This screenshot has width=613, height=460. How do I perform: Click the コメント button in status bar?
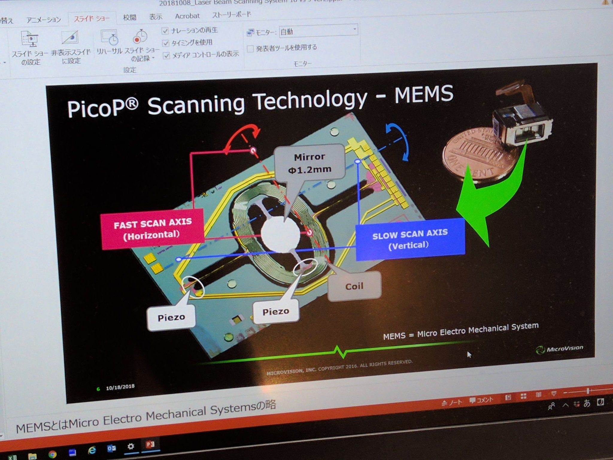[x=481, y=400]
